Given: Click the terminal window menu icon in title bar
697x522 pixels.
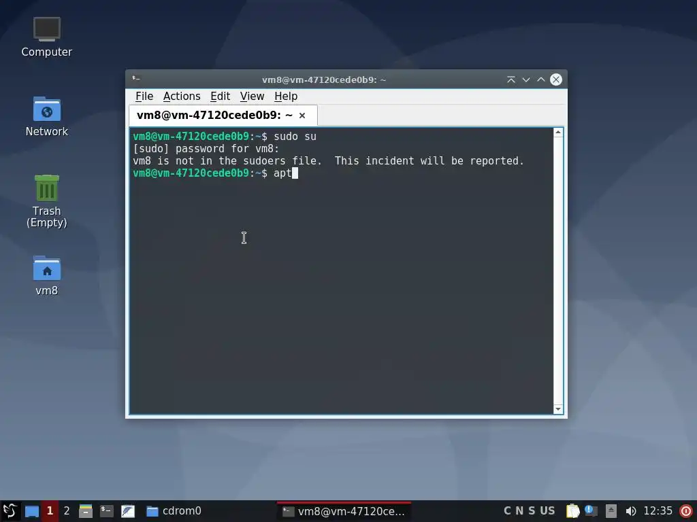Looking at the screenshot, I should coord(136,79).
